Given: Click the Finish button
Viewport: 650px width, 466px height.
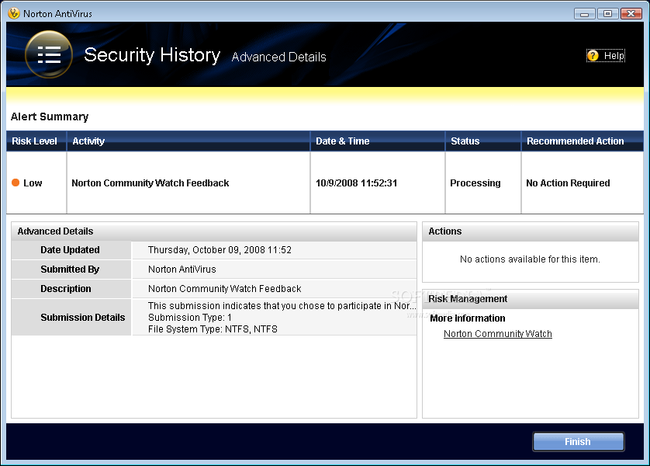Looking at the screenshot, I should pyautogui.click(x=579, y=441).
